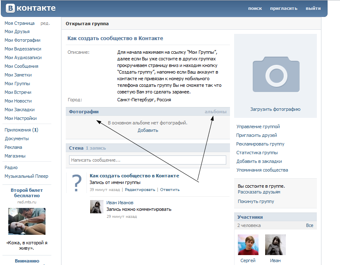Click Рассказать друзьям
The height and width of the screenshot is (265, 340).
tap(259, 192)
